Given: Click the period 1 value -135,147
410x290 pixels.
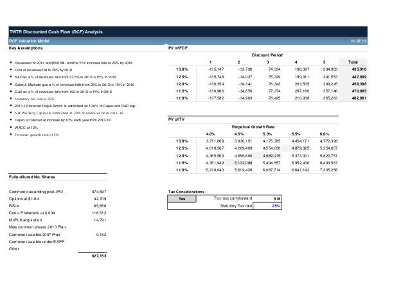Looking at the screenshot, I should [216, 69].
